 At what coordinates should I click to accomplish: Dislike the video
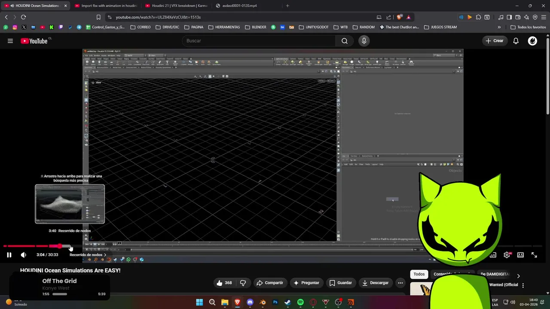[243, 283]
